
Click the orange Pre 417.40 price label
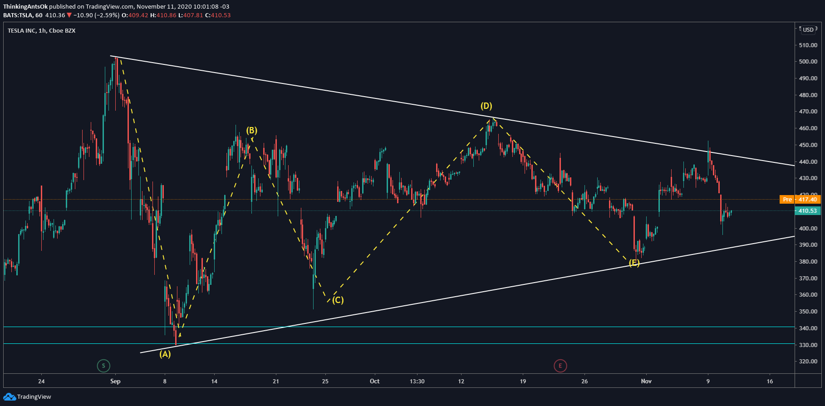click(x=800, y=200)
